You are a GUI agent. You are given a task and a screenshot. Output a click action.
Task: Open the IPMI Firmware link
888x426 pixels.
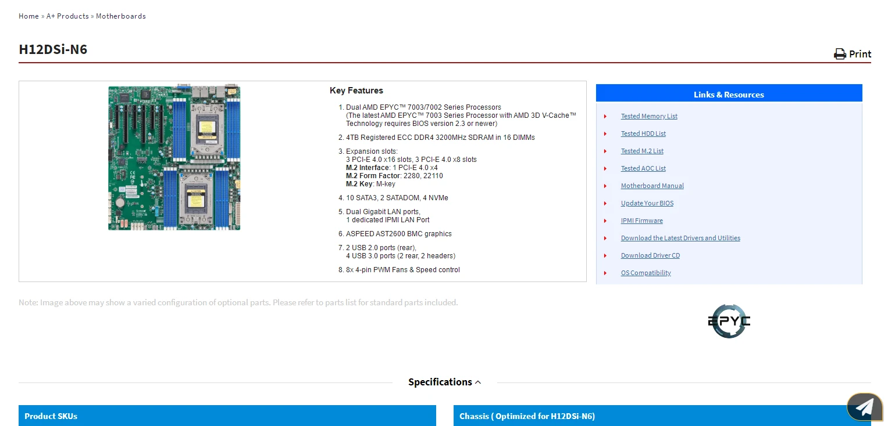pos(642,221)
